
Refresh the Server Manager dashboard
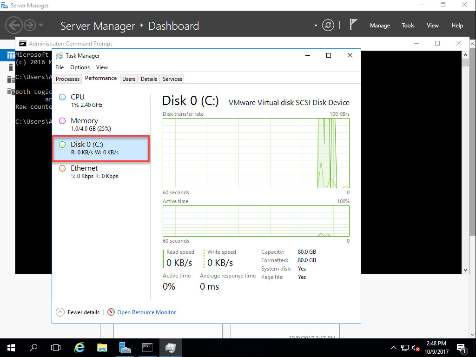(x=328, y=25)
